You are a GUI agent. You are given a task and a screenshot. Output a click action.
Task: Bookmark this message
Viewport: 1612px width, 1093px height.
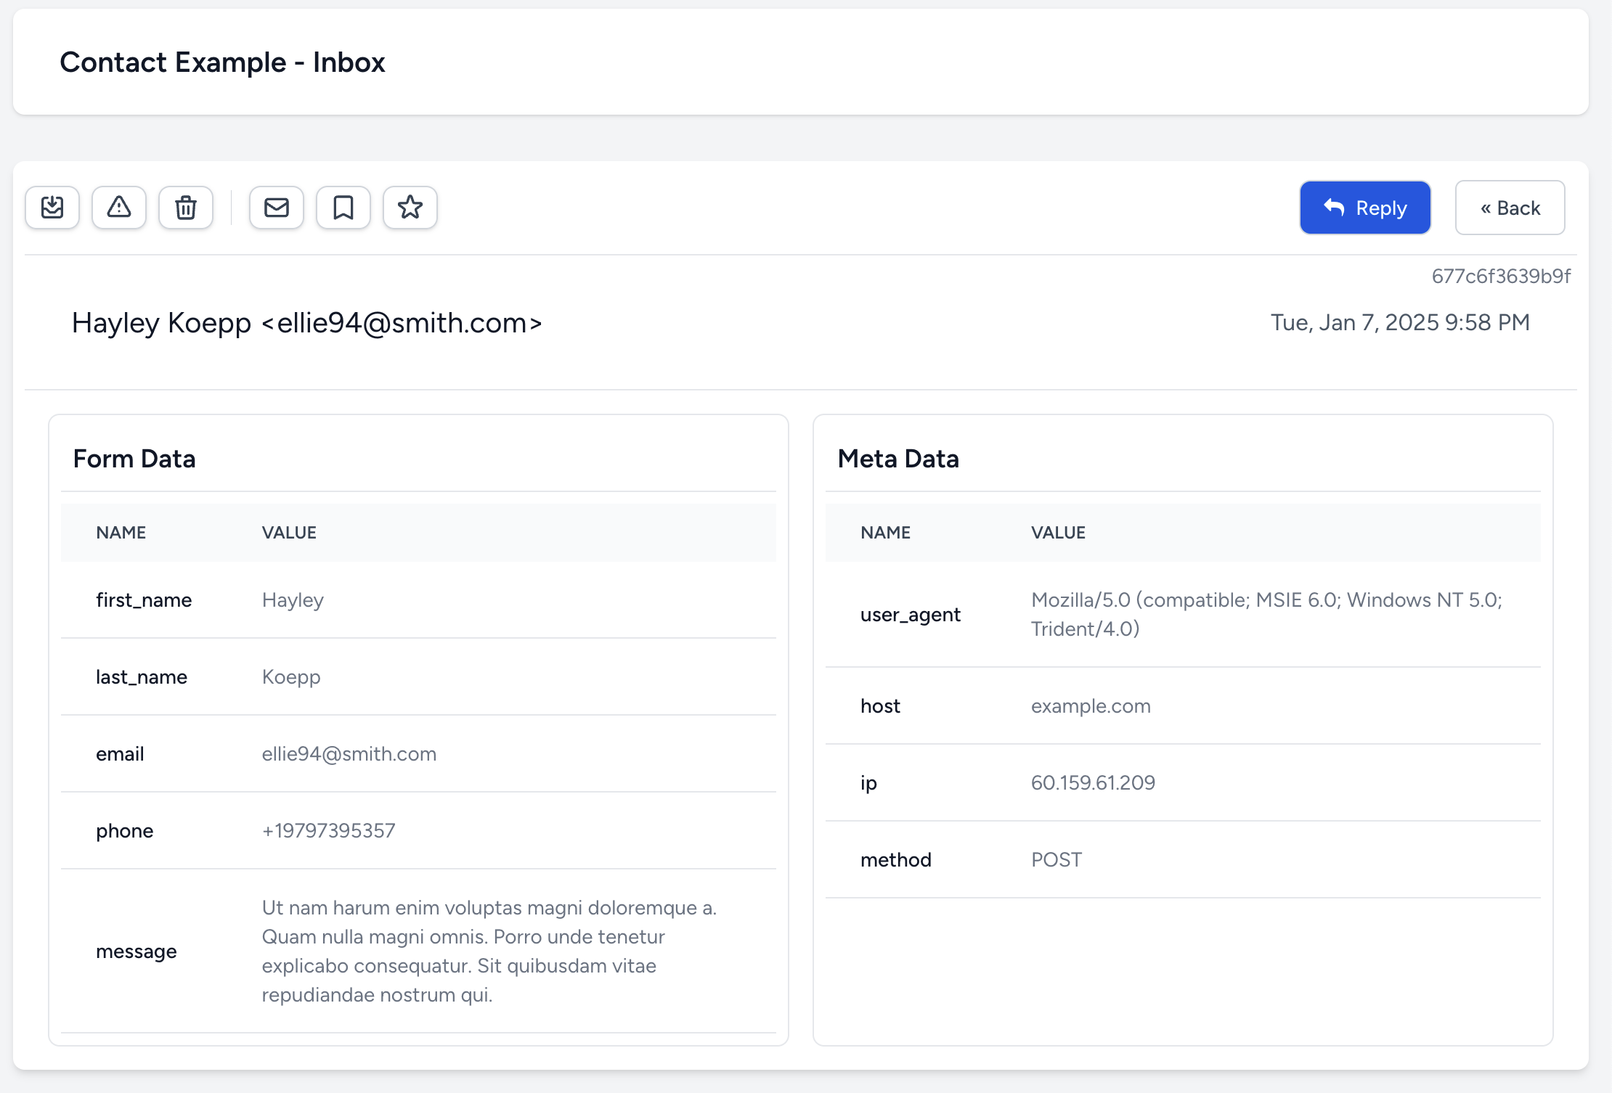(343, 208)
